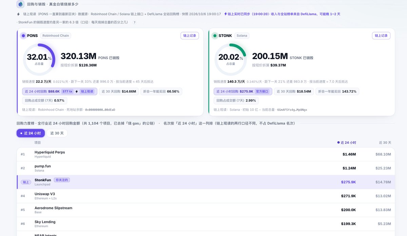Switch to the 近 24 小时 ranking tab
Image resolution: width=407 pixels, height=236 pixels.
tap(31, 133)
